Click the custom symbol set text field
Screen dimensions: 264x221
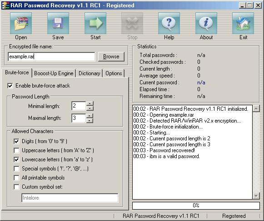[x=70, y=198]
